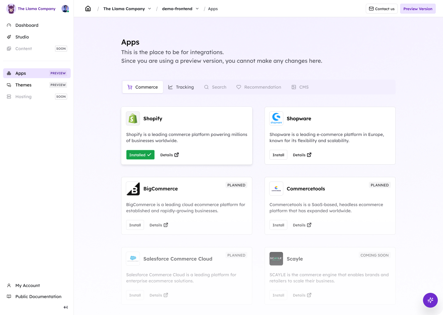Click the Installed checkmark on Shopify
The image size is (443, 315).
pyautogui.click(x=150, y=155)
